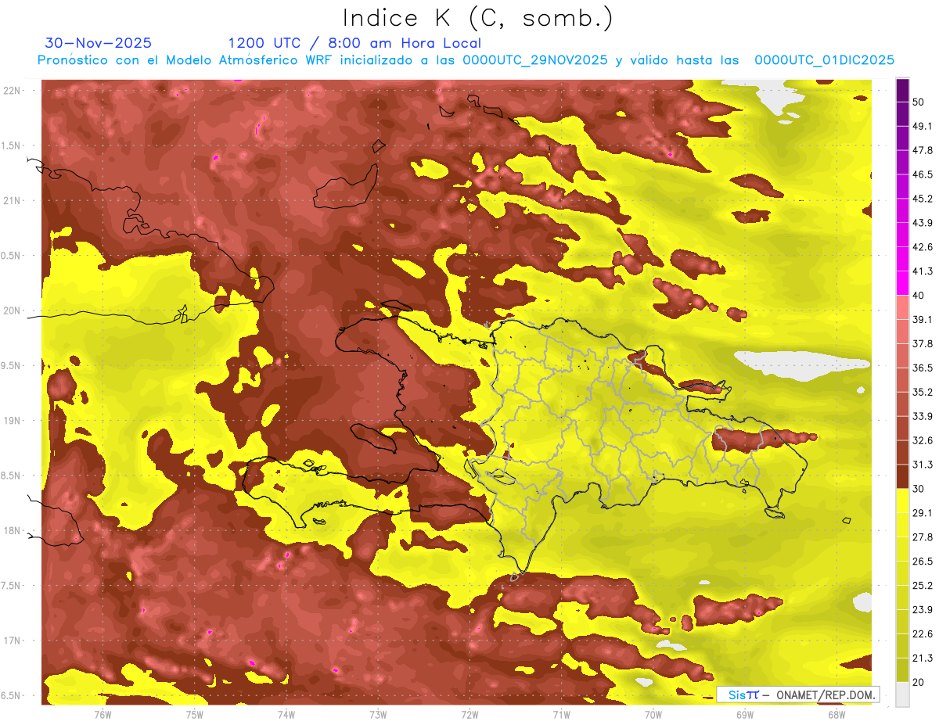The height and width of the screenshot is (725, 939).
Task: Click the colorbar value '50'
Action: tap(919, 102)
